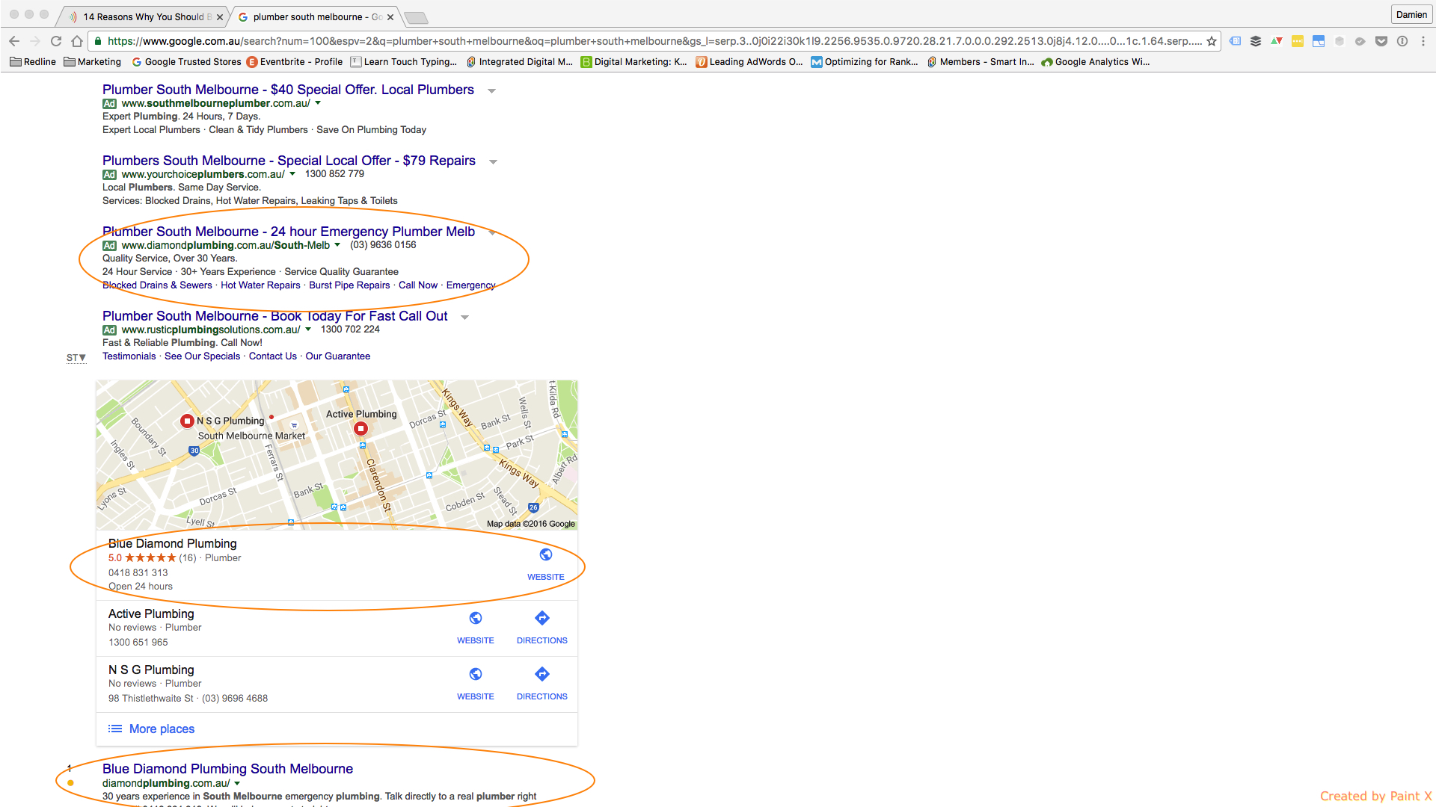Switch to the 14 Reasons Why tab
This screenshot has height=807, width=1436.
point(142,16)
